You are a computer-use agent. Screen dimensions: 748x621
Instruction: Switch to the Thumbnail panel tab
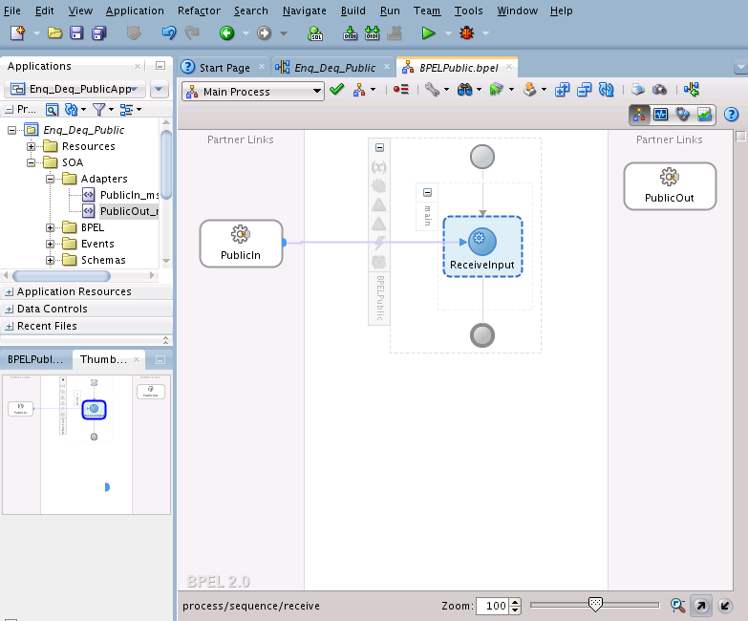103,359
